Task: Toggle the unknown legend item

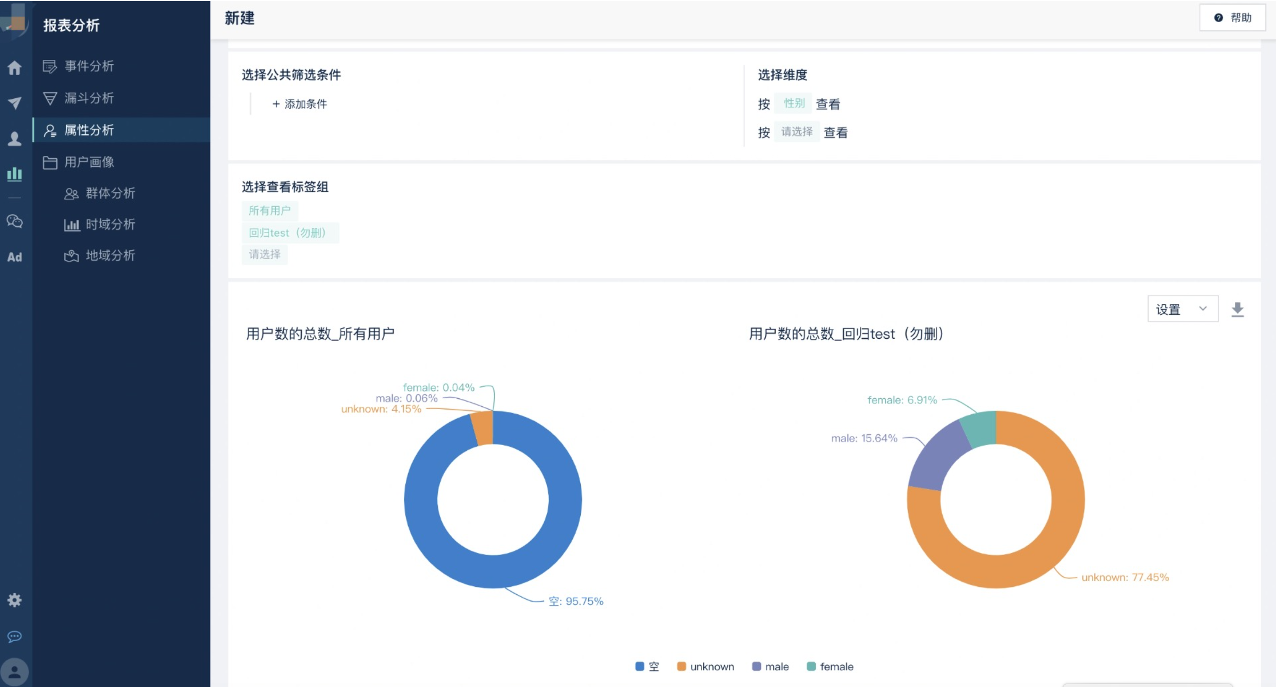Action: click(705, 667)
